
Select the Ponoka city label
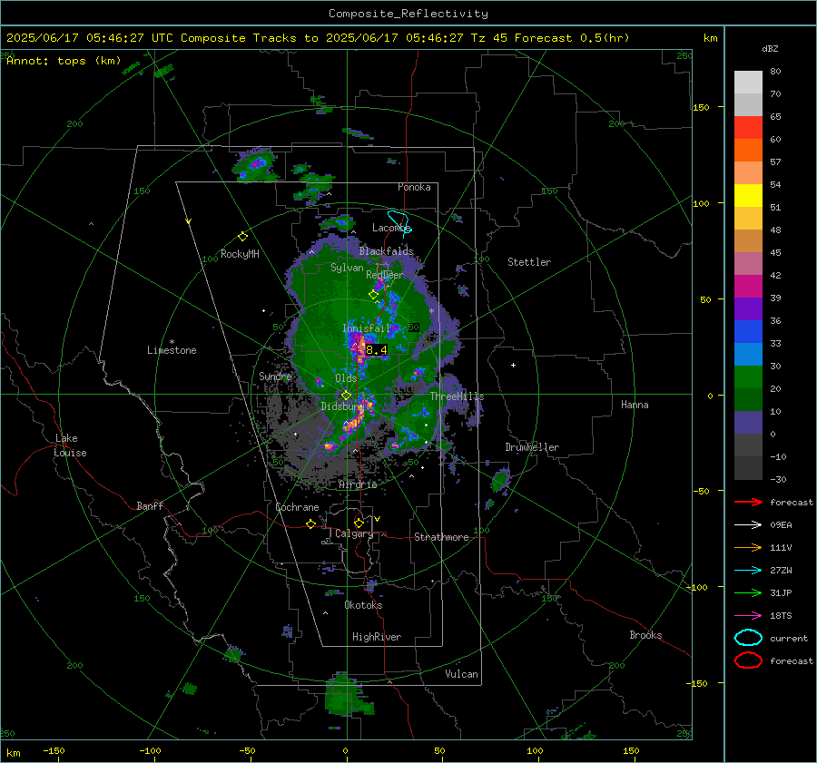tap(414, 187)
